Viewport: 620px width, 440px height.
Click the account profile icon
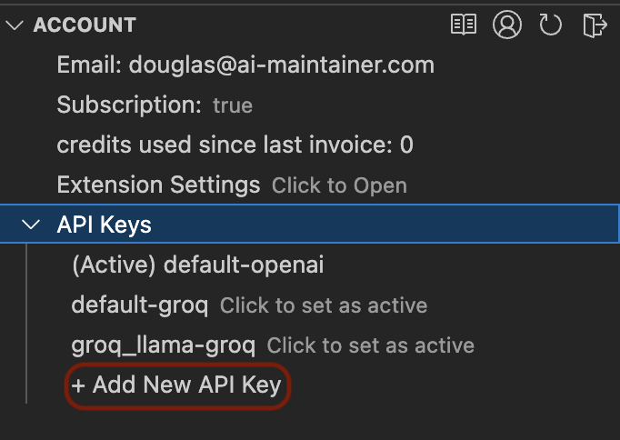point(507,25)
